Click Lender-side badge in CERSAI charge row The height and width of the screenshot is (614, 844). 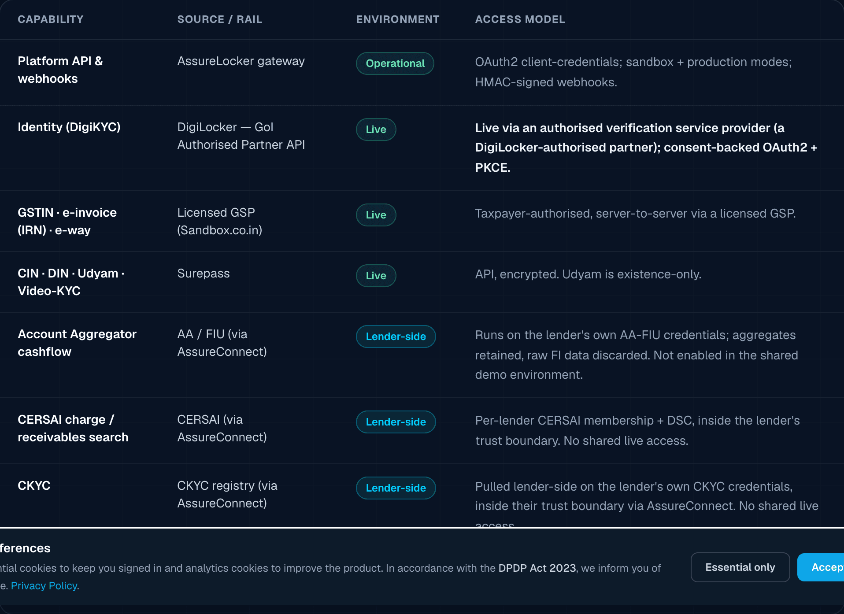click(396, 422)
